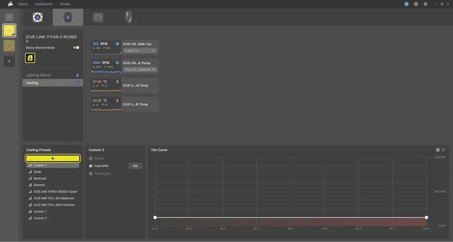Select the 2045 RPM pump graph tile
The image size is (453, 242).
click(106, 66)
